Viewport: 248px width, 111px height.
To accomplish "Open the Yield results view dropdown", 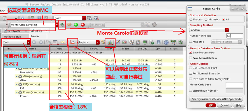I will 29,42.
